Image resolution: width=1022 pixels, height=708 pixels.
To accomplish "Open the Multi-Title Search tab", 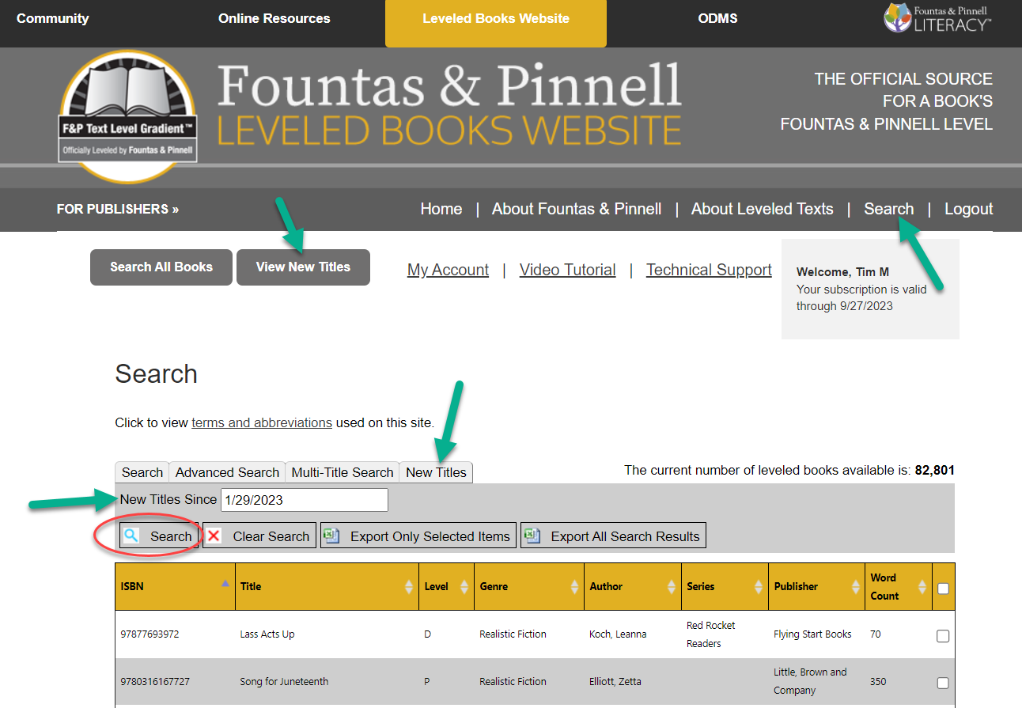I will [x=343, y=472].
